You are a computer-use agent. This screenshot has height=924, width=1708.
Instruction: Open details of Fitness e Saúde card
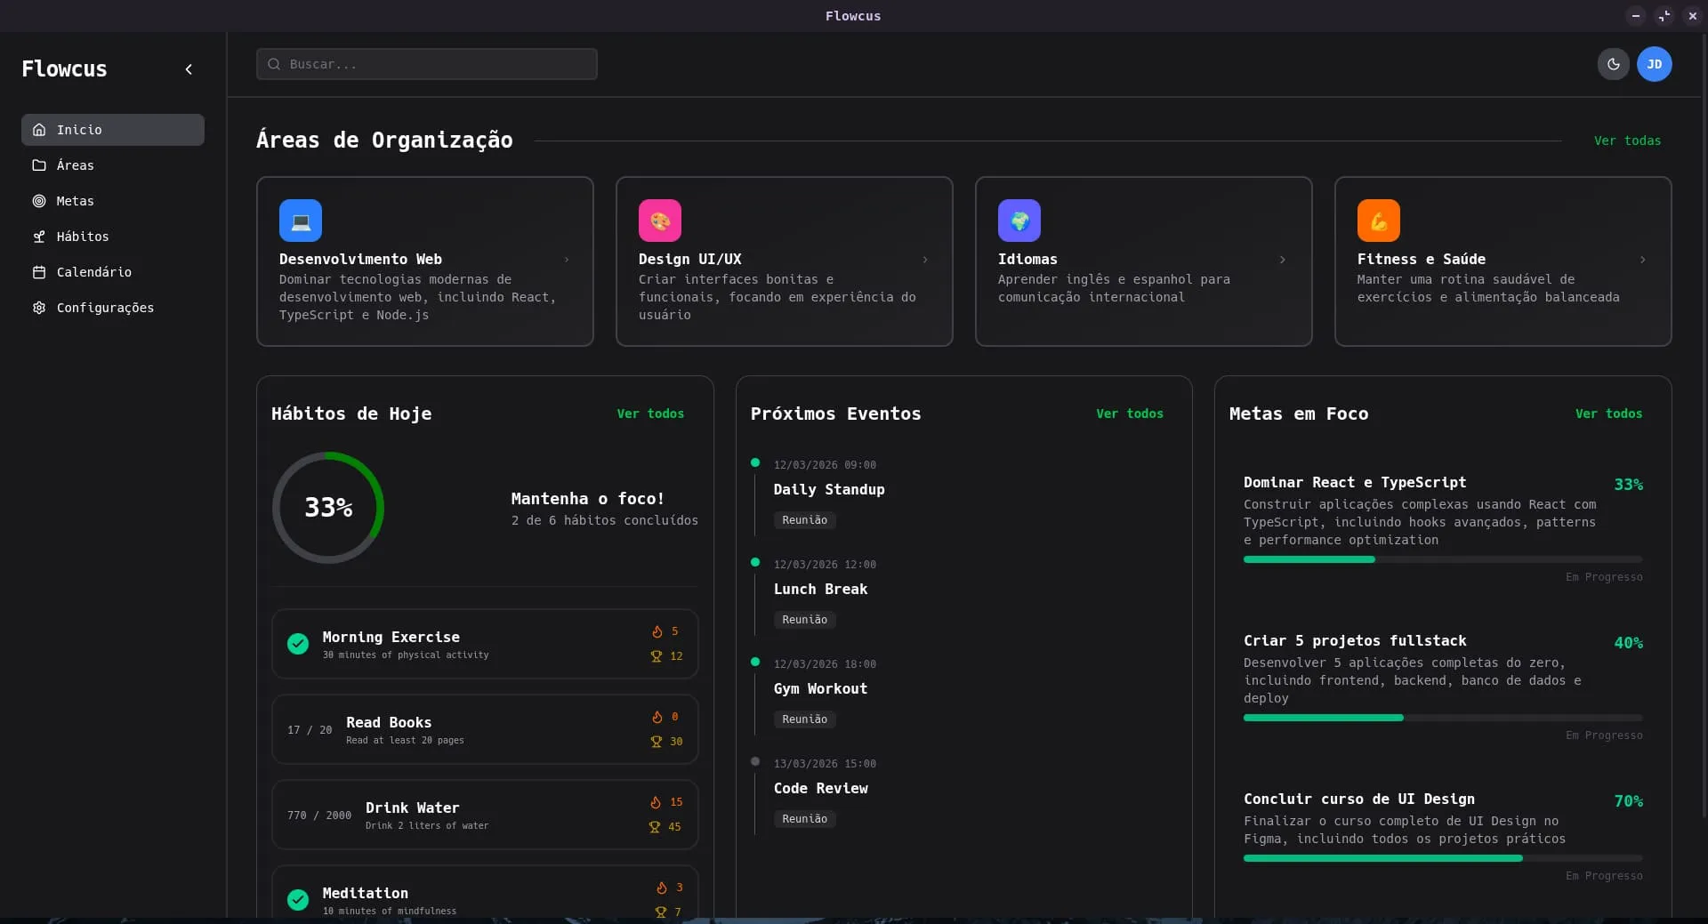(1642, 260)
